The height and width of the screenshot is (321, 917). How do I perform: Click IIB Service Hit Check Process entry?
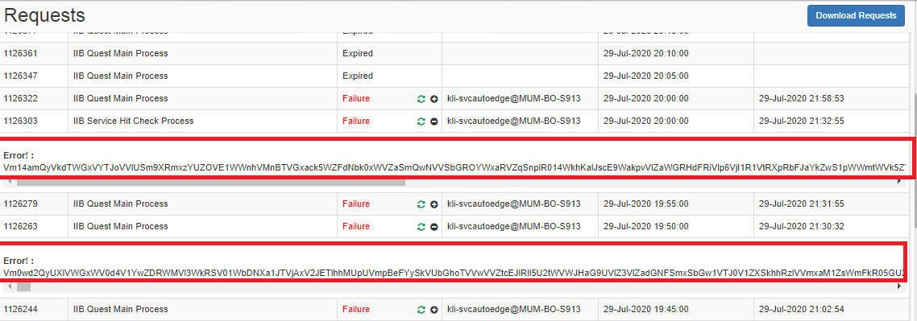[x=133, y=121]
